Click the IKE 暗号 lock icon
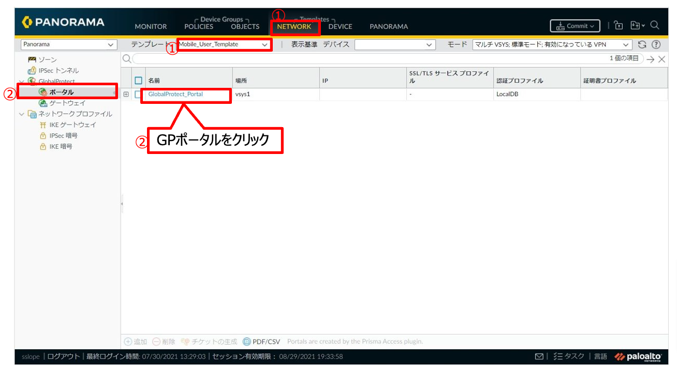Screen dimensions: 677x371 (x=43, y=147)
